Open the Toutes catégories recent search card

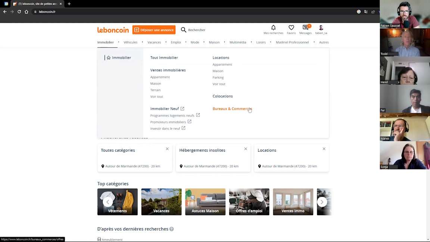(x=135, y=158)
